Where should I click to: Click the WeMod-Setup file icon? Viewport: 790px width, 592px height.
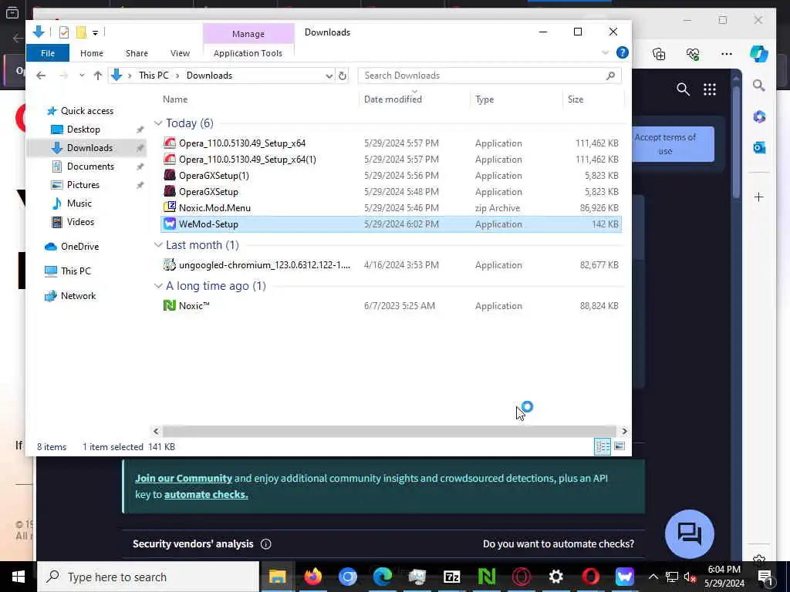[x=170, y=224]
